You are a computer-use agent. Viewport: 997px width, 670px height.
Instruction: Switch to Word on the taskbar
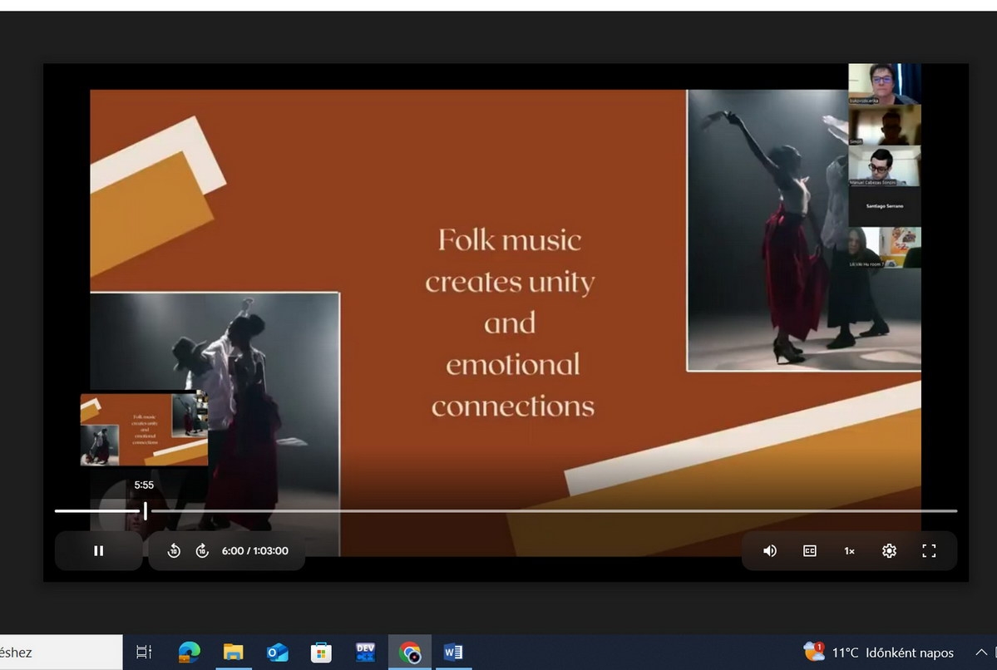(x=453, y=653)
